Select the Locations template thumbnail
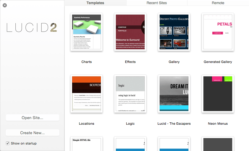 coord(87,94)
